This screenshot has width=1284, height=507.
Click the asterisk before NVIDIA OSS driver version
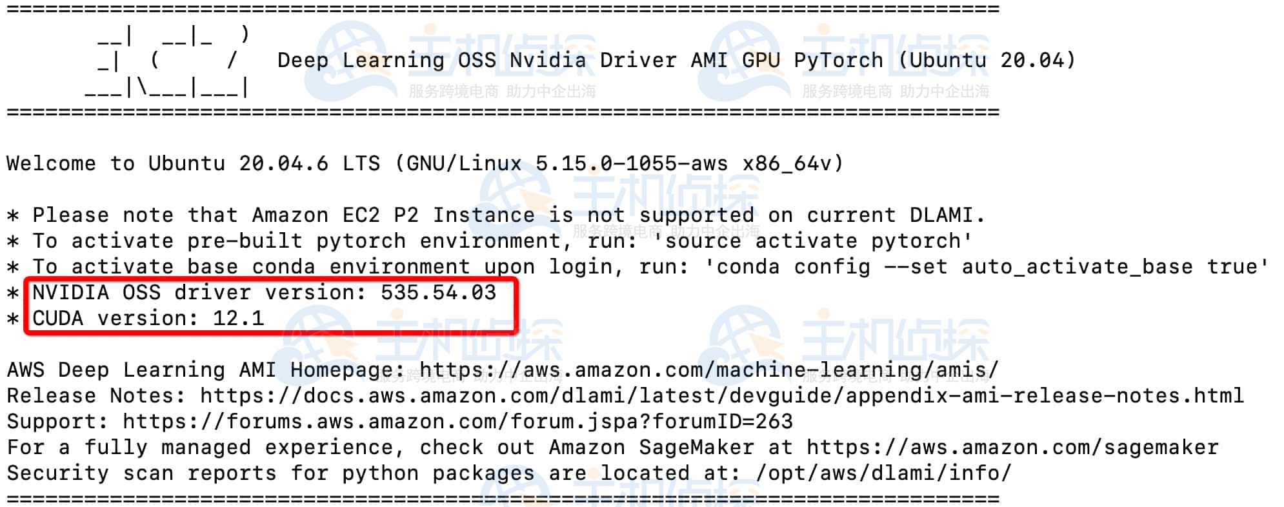point(13,293)
